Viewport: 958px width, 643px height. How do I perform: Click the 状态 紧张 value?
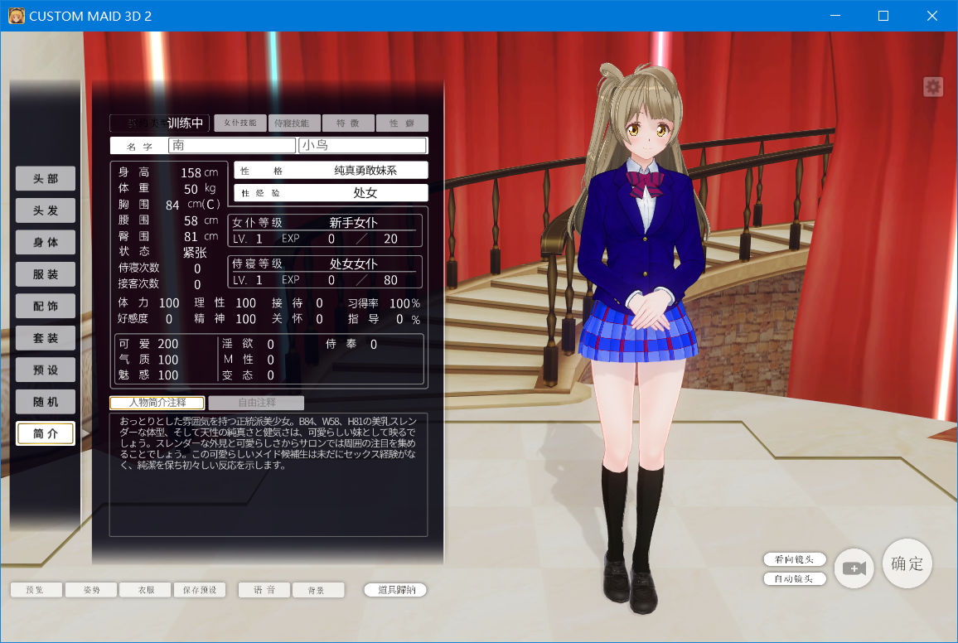pos(195,252)
